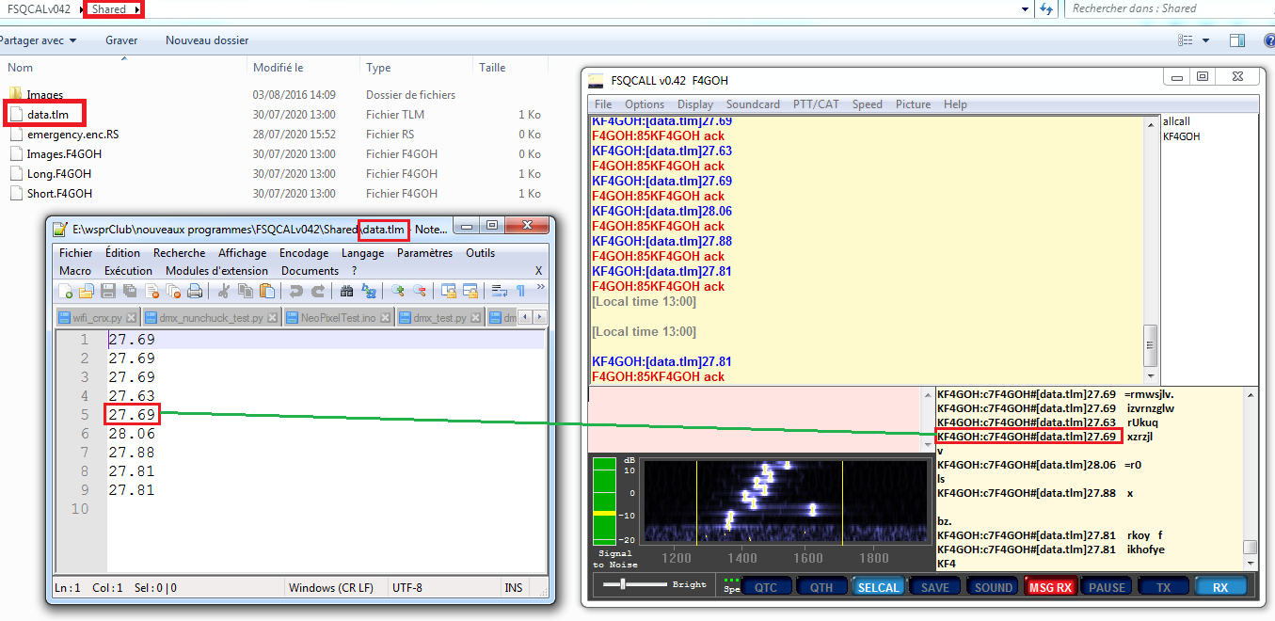Toggle show all characters pilcrow icon

click(x=521, y=292)
